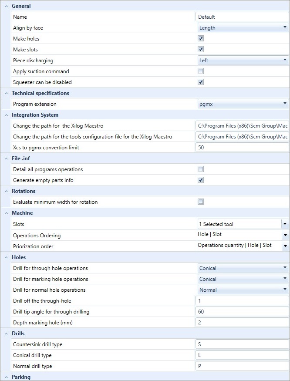This screenshot has height=381, width=290.
Task: Click the Drill off the through-hole field
Action: [242, 300]
